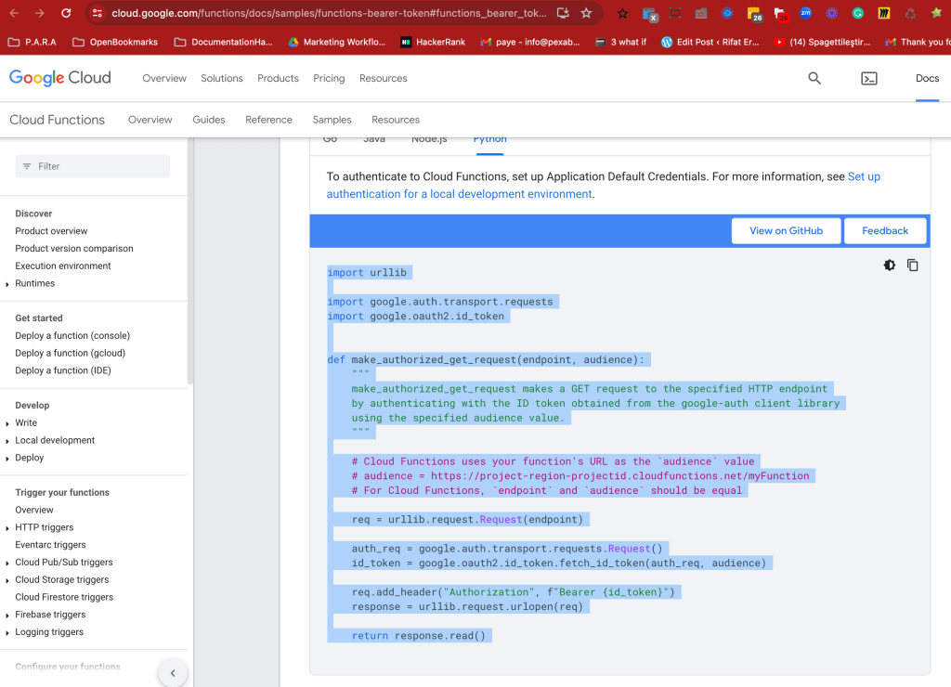Open the Grammarly extension icon
This screenshot has width=951, height=687.
pyautogui.click(x=857, y=13)
